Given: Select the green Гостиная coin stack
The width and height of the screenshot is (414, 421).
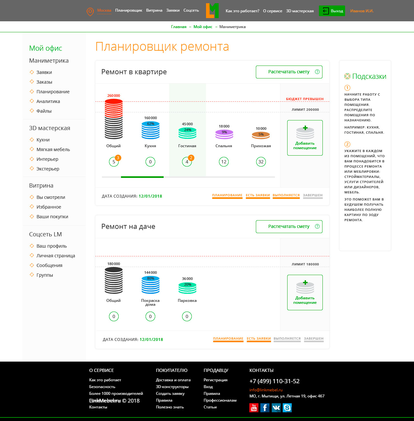Looking at the screenshot, I should point(187,133).
